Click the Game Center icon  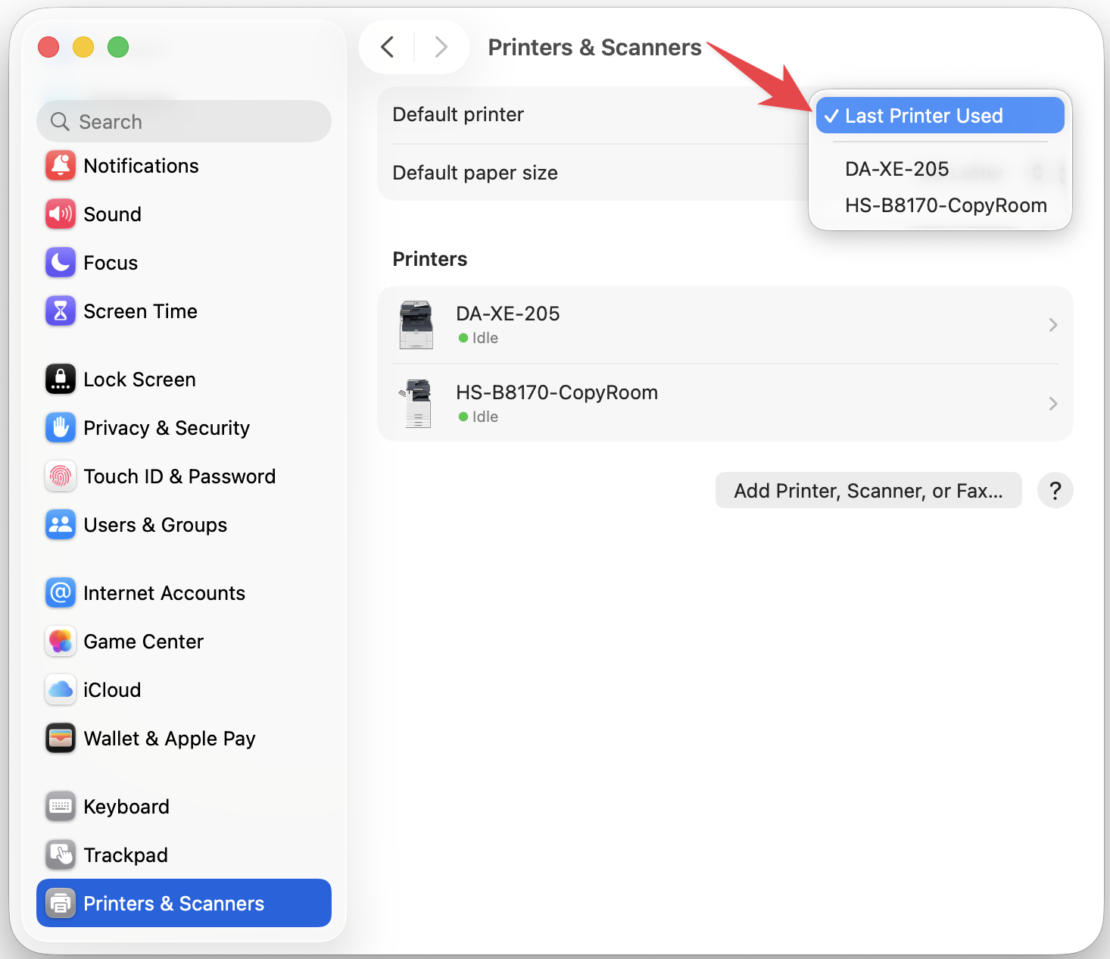[x=61, y=642]
